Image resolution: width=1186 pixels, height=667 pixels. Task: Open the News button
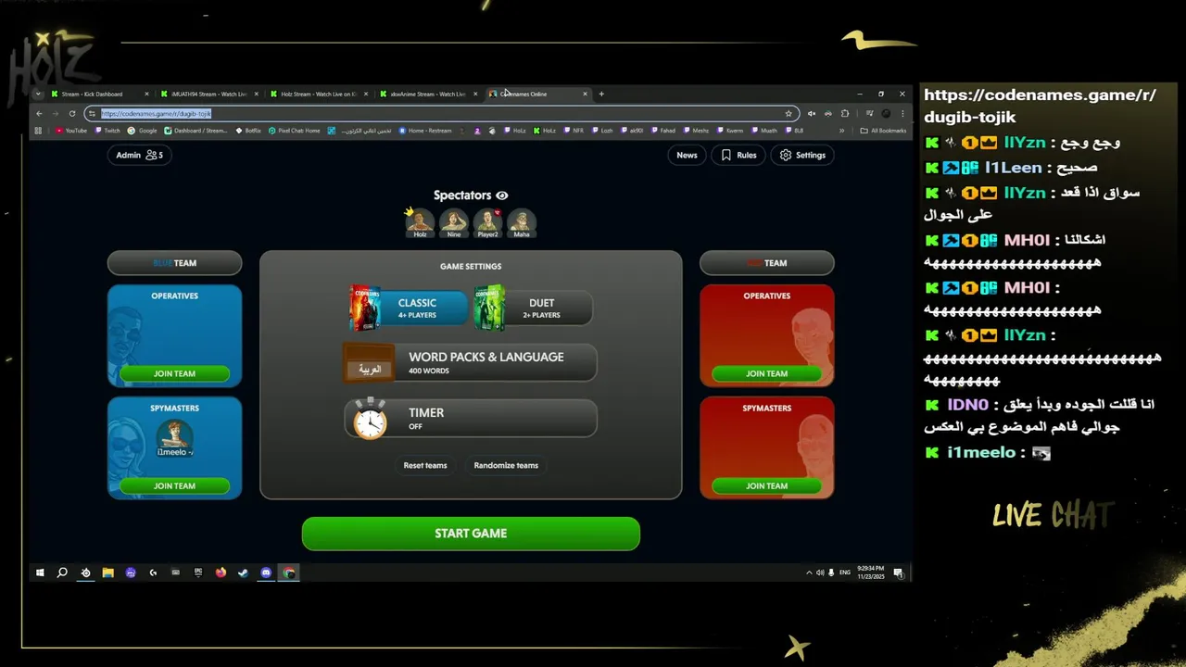click(687, 155)
